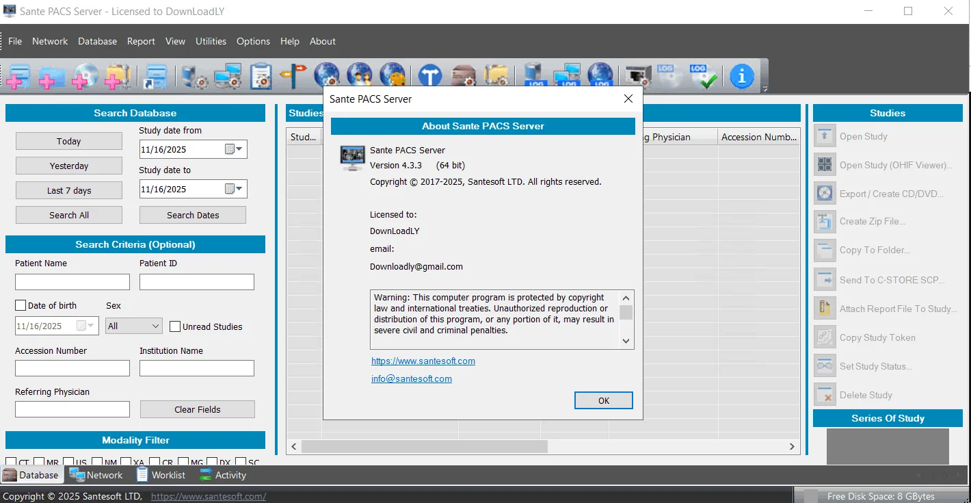Tick the XA modality checkbox
The image size is (971, 503).
pos(126,463)
